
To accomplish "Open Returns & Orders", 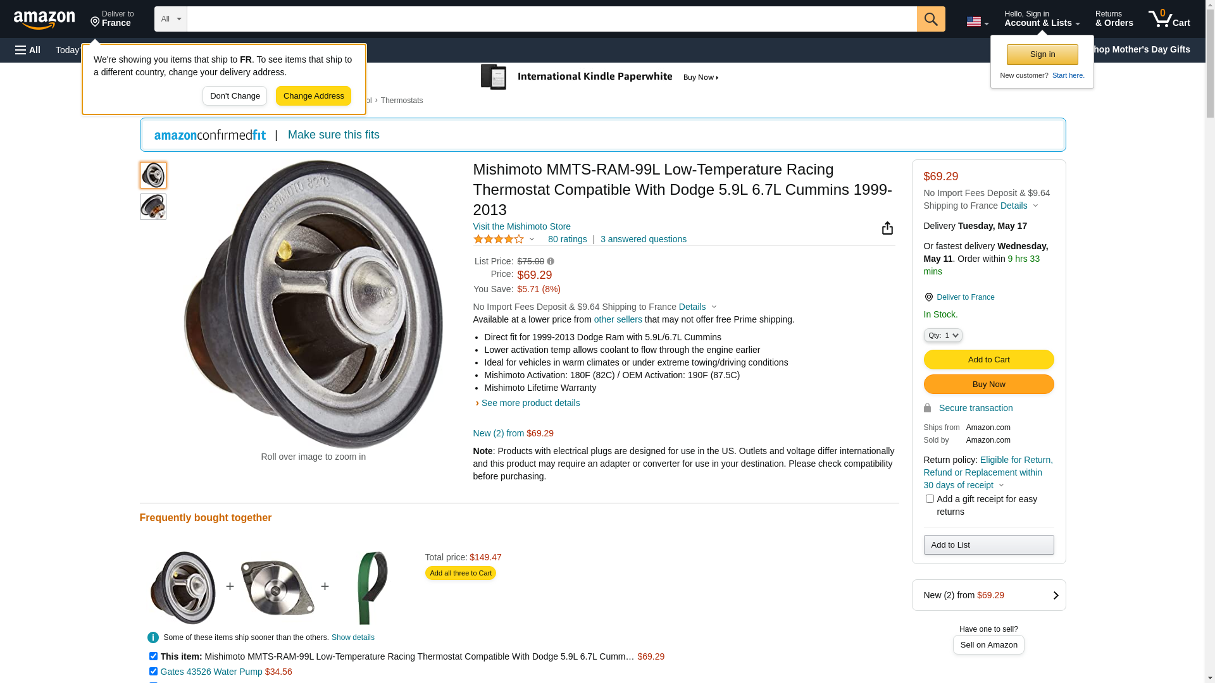I will 1114,19.
